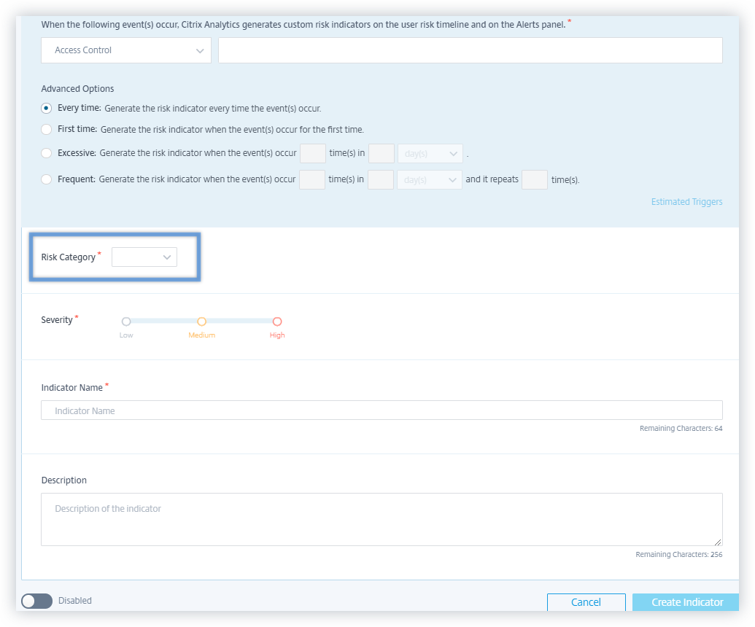Click the Remaining Characters: 64 text
The height and width of the screenshot is (627, 755).
pyautogui.click(x=681, y=428)
